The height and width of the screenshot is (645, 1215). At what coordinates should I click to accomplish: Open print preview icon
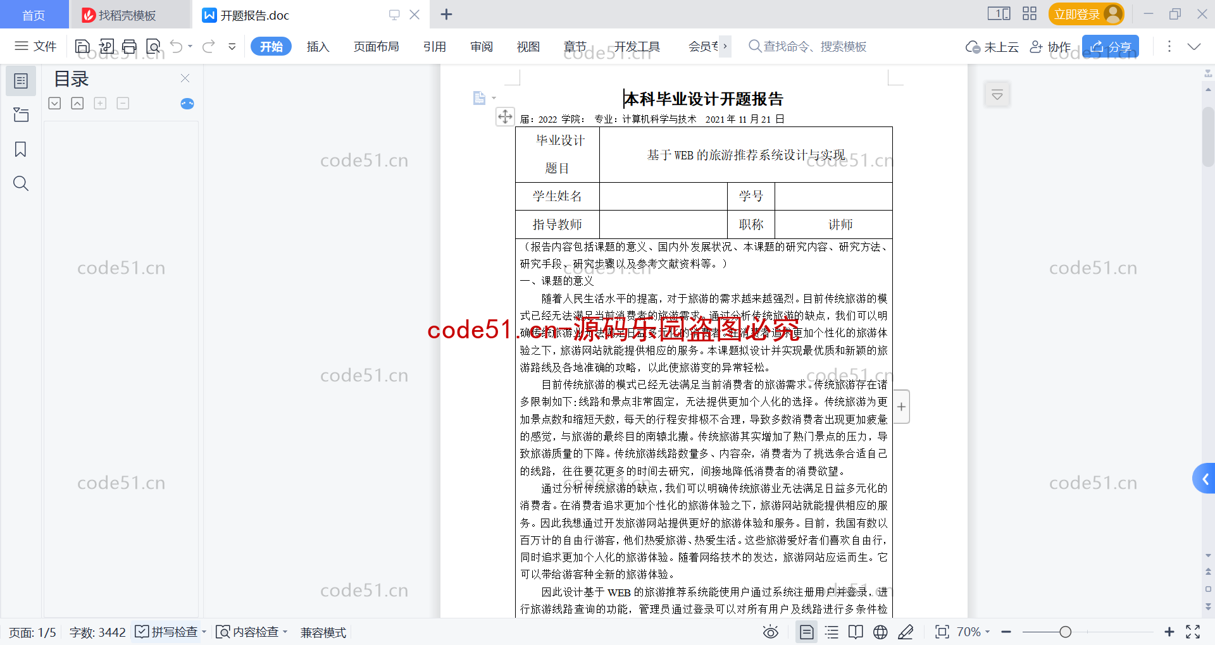[153, 46]
